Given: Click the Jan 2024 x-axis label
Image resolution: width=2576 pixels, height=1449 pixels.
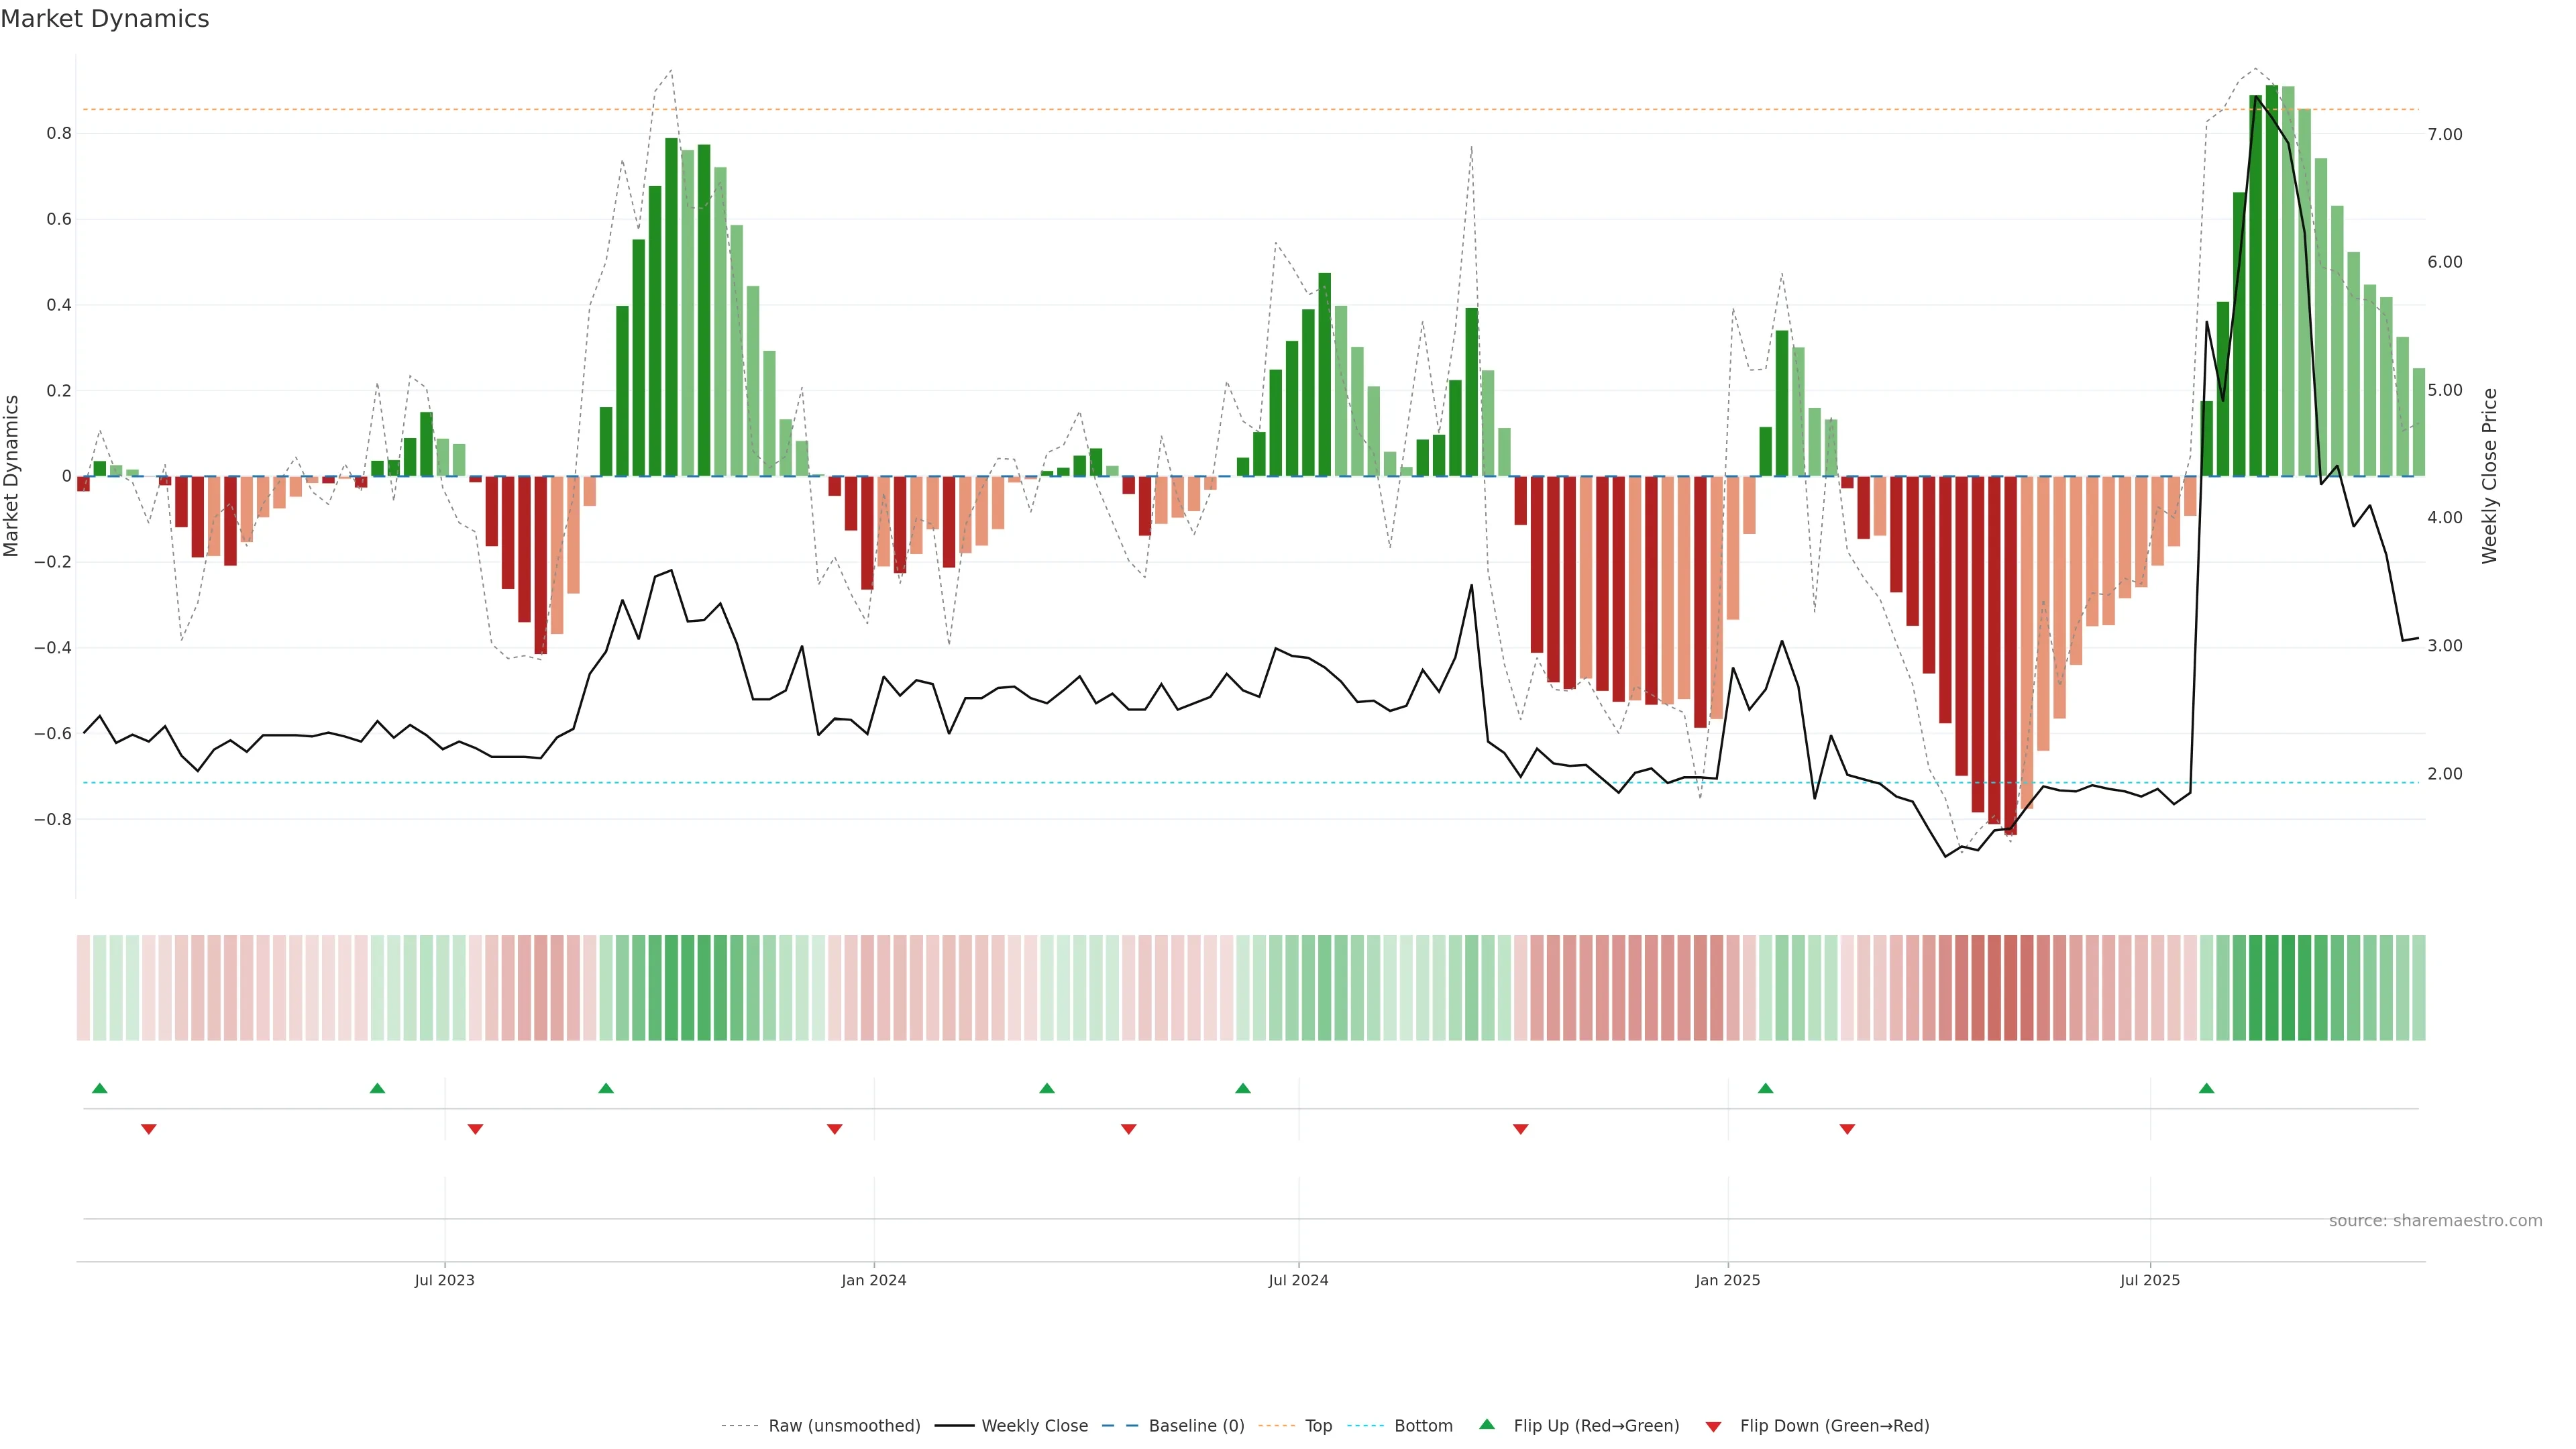Looking at the screenshot, I should tap(873, 1280).
